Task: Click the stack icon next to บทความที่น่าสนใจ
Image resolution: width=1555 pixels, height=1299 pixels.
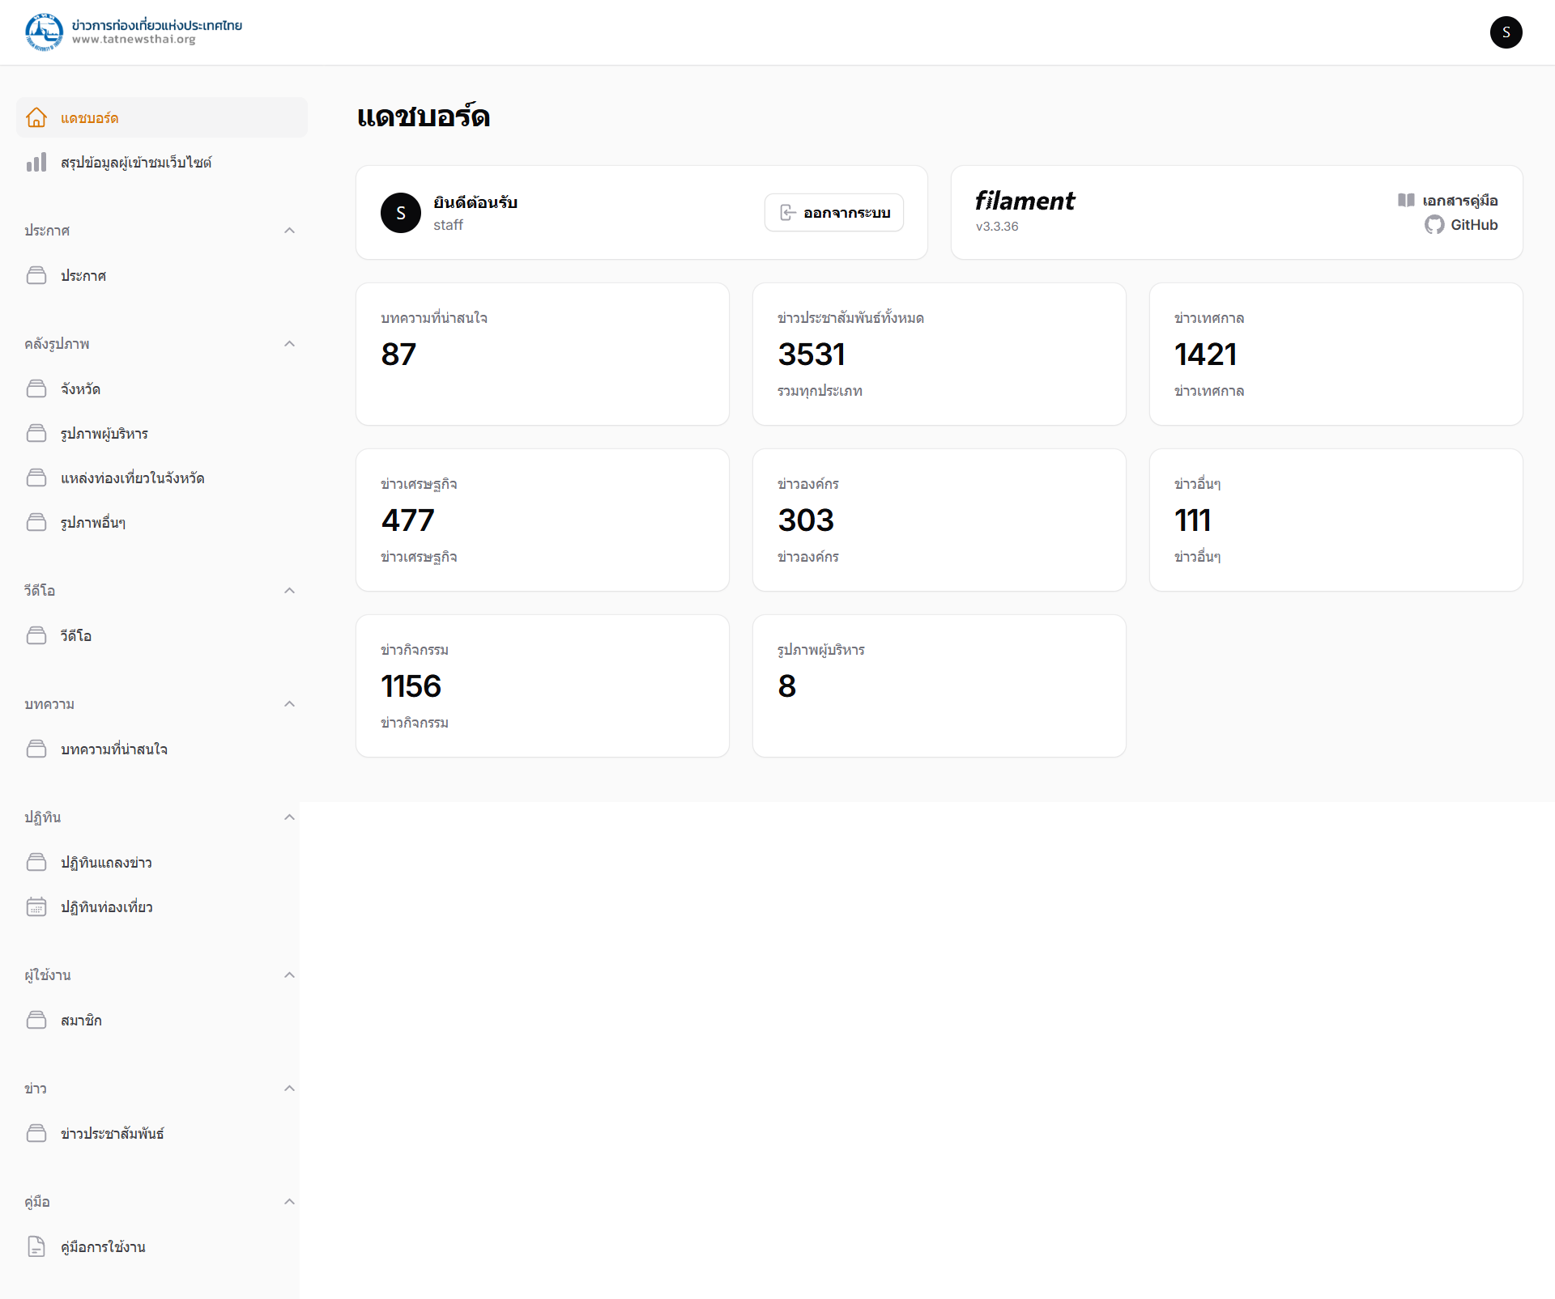Action: (36, 749)
